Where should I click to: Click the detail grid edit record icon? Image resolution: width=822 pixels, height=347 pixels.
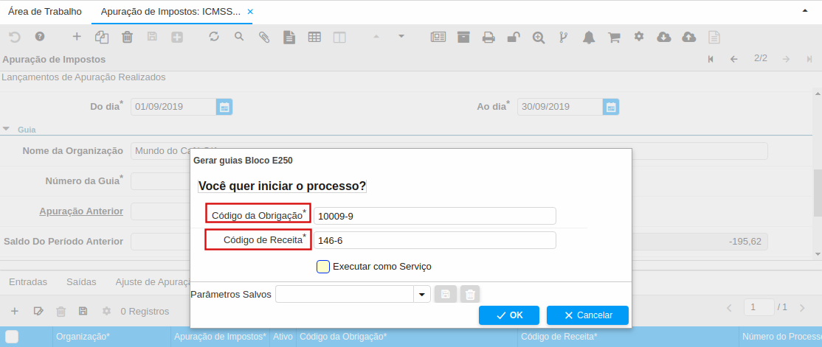pyautogui.click(x=38, y=311)
